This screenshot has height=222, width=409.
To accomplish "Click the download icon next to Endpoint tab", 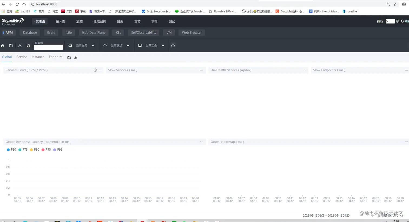I will (75, 57).
